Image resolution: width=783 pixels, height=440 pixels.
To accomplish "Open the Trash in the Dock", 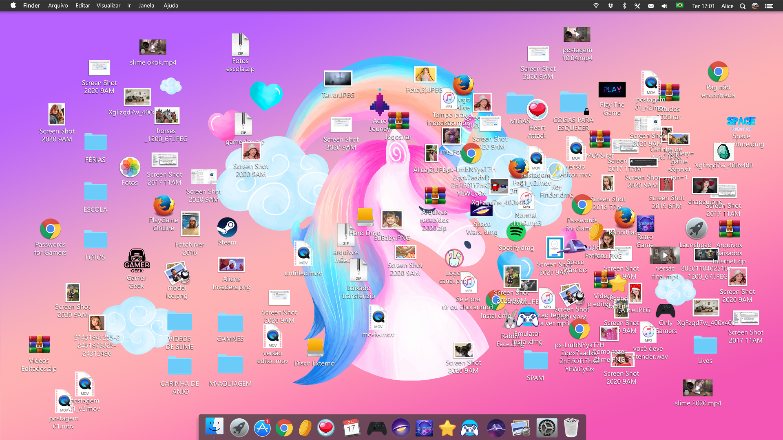I will pyautogui.click(x=571, y=428).
